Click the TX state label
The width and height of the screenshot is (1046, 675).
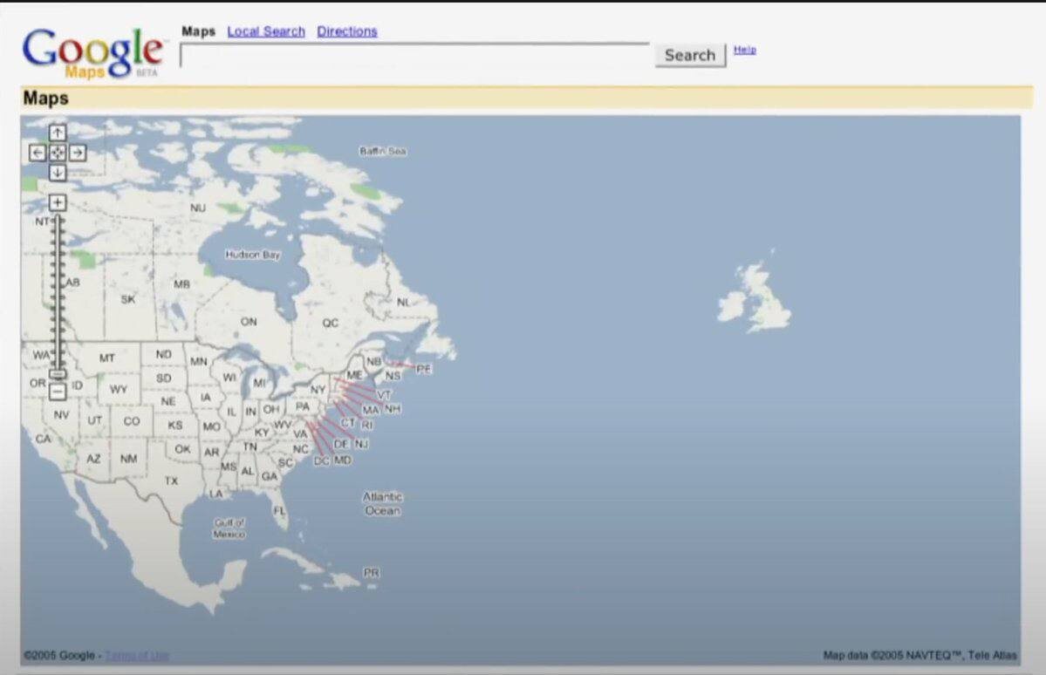point(172,481)
